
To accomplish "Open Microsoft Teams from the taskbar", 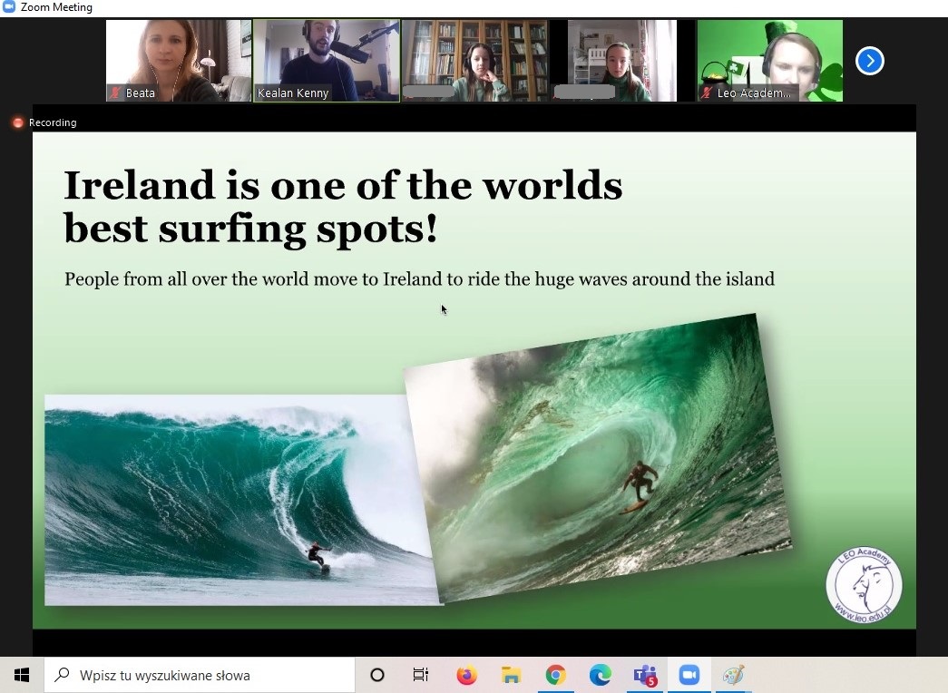I will coord(645,675).
